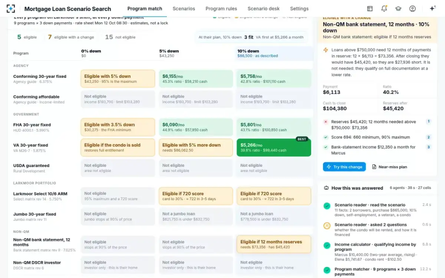Select the 10% down column header

tap(274, 53)
